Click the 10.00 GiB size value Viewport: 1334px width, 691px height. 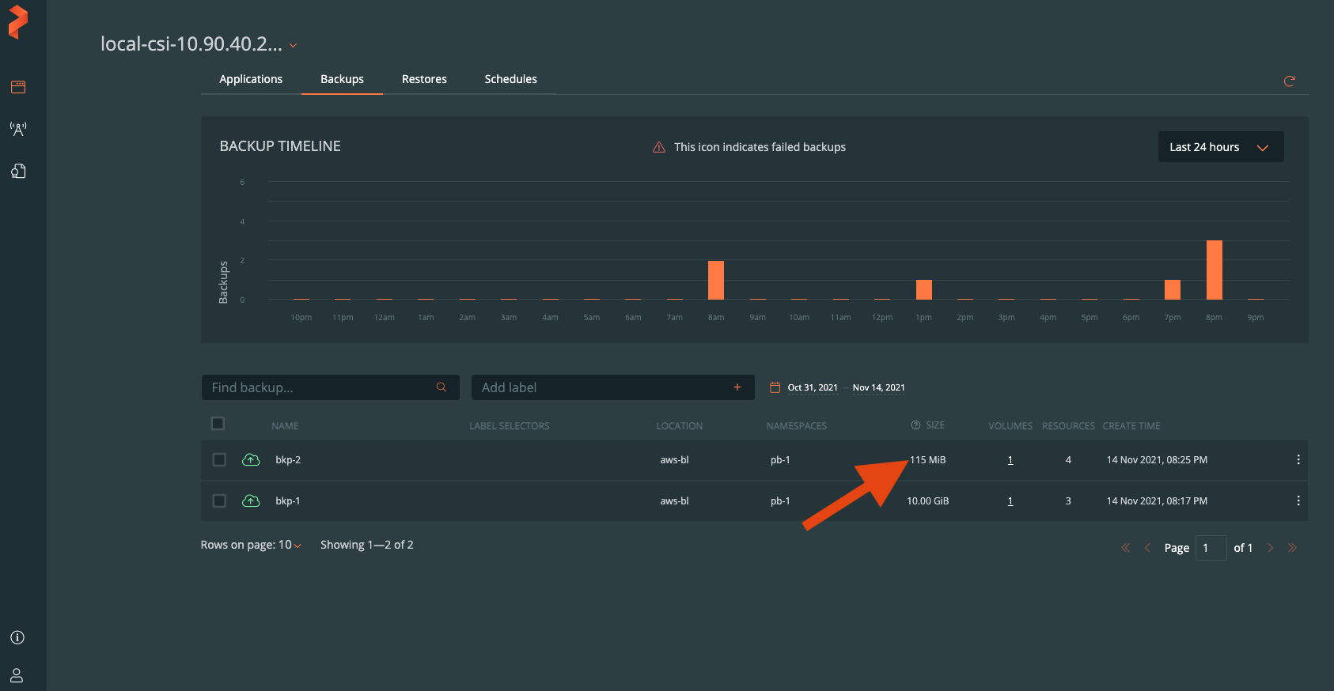[x=927, y=501]
